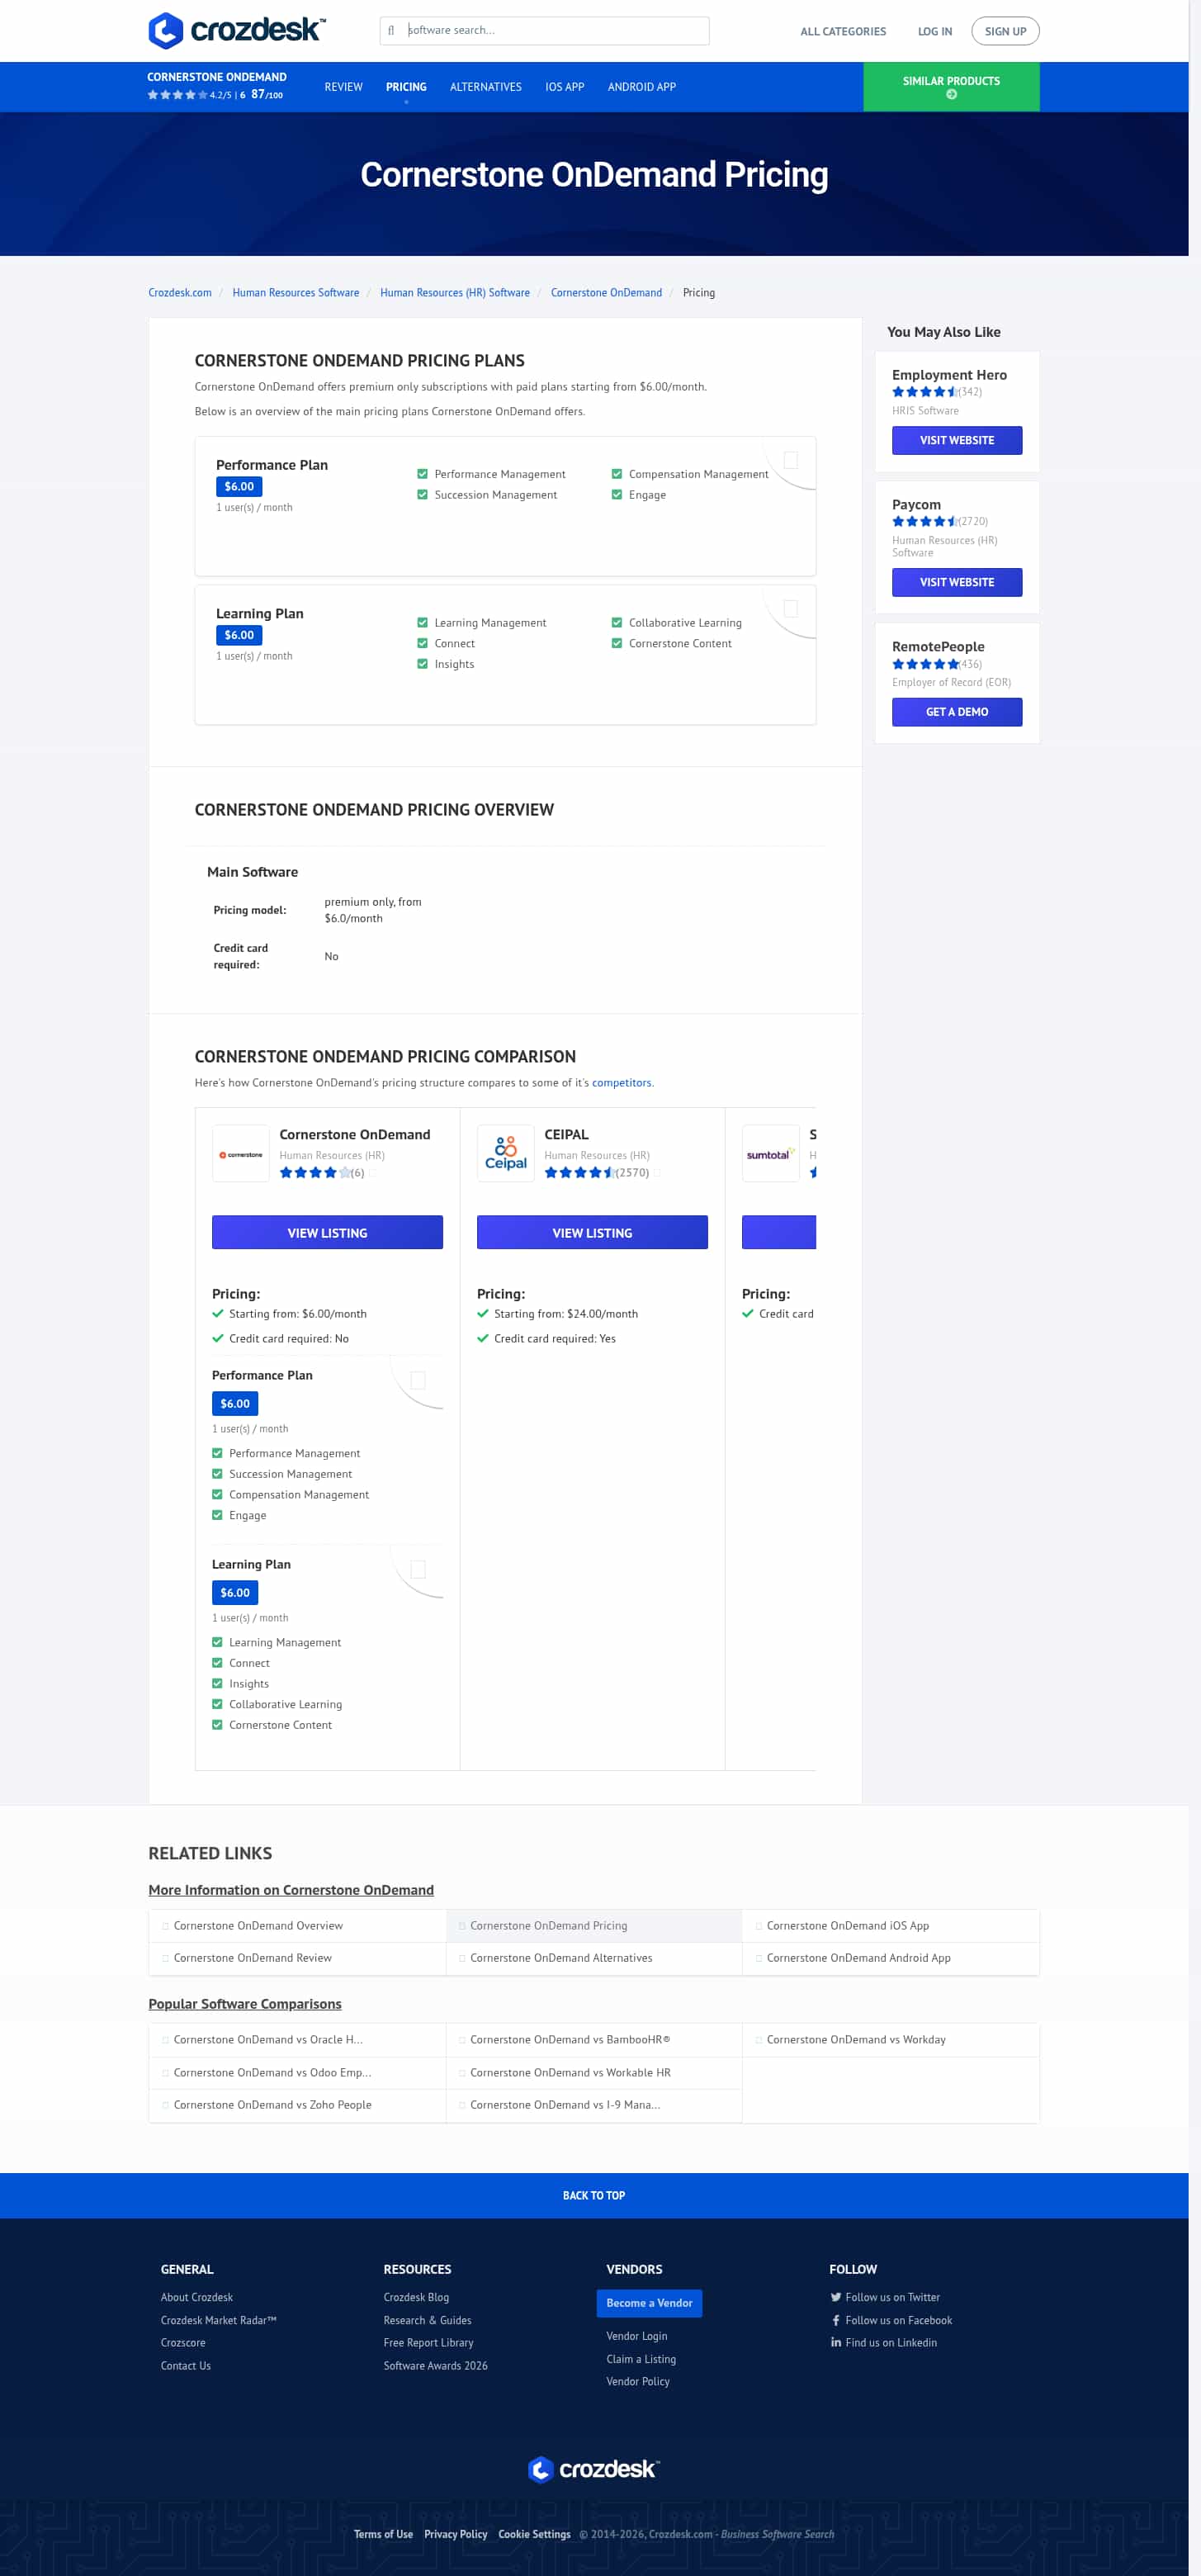Open the Human Resources Software breadcrumb
Viewport: 1201px width, 2576px height.
click(x=296, y=293)
